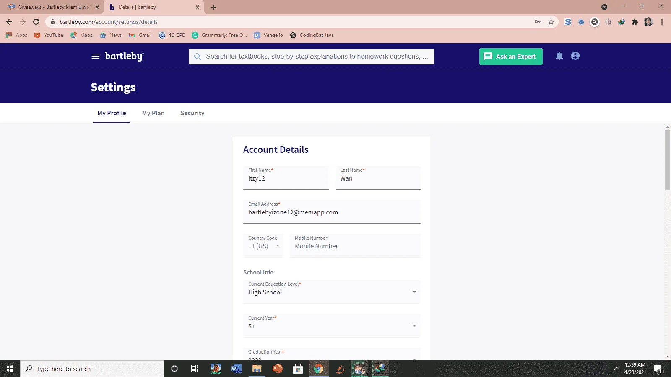Viewport: 671px width, 377px height.
Task: Open the News bookmark
Action: [111, 35]
